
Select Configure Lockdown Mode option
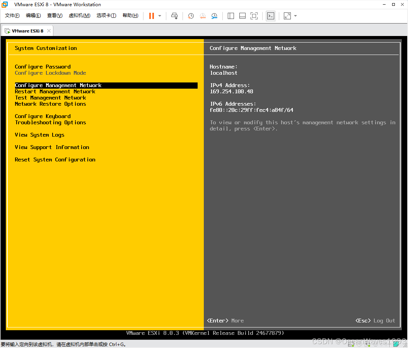(50, 73)
